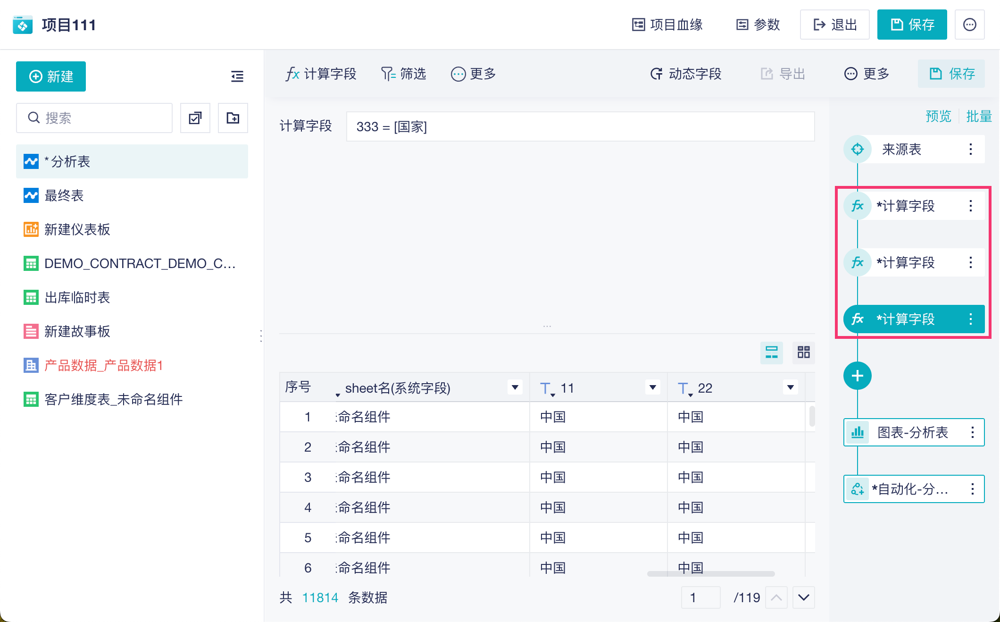The height and width of the screenshot is (622, 1000).
Task: Click the new folder icon
Action: (x=233, y=118)
